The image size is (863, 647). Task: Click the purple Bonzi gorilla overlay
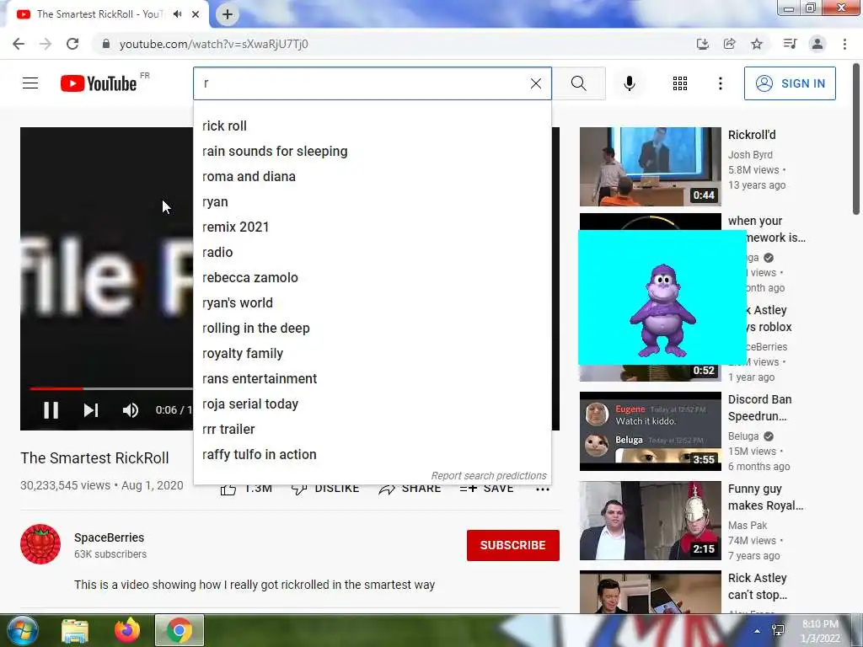click(x=662, y=297)
